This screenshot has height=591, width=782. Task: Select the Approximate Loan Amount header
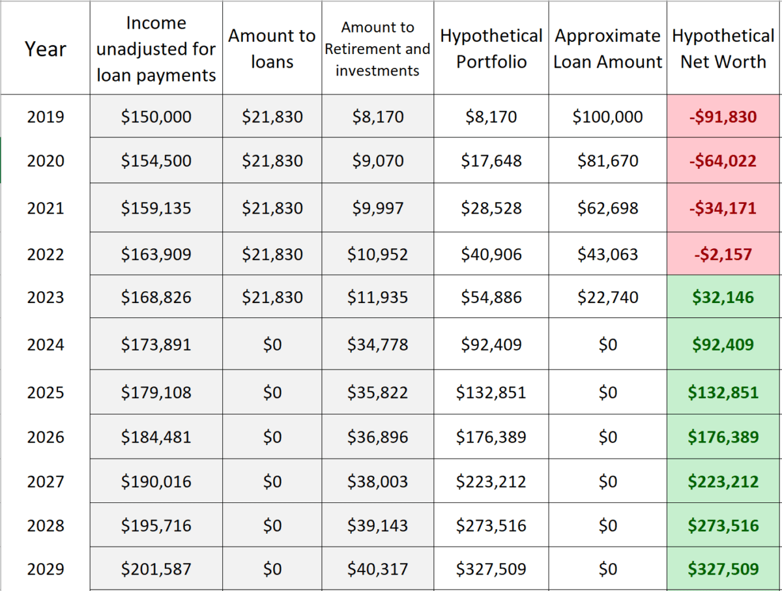pos(607,48)
